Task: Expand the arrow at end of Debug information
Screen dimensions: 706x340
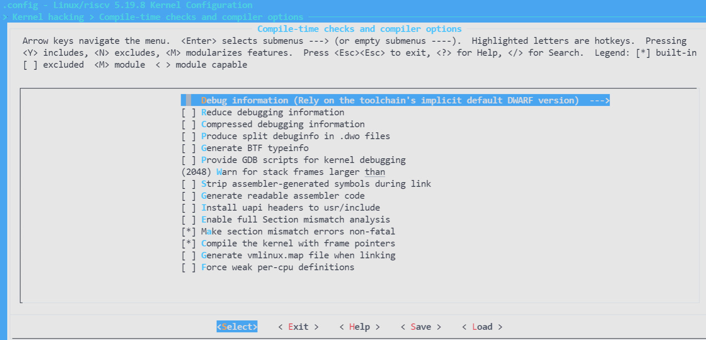Action: (600, 100)
